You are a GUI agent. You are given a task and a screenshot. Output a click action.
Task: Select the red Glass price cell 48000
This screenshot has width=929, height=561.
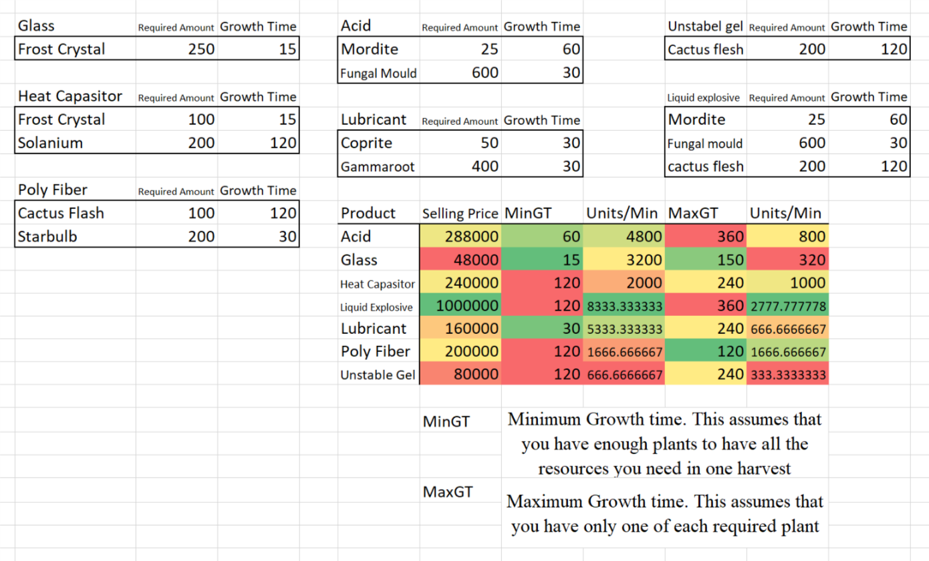[460, 260]
